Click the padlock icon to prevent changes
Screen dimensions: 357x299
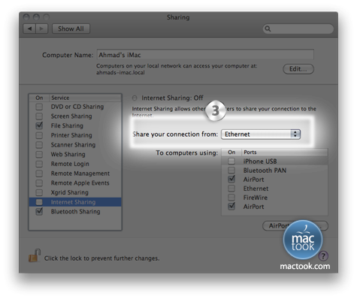[35, 255]
